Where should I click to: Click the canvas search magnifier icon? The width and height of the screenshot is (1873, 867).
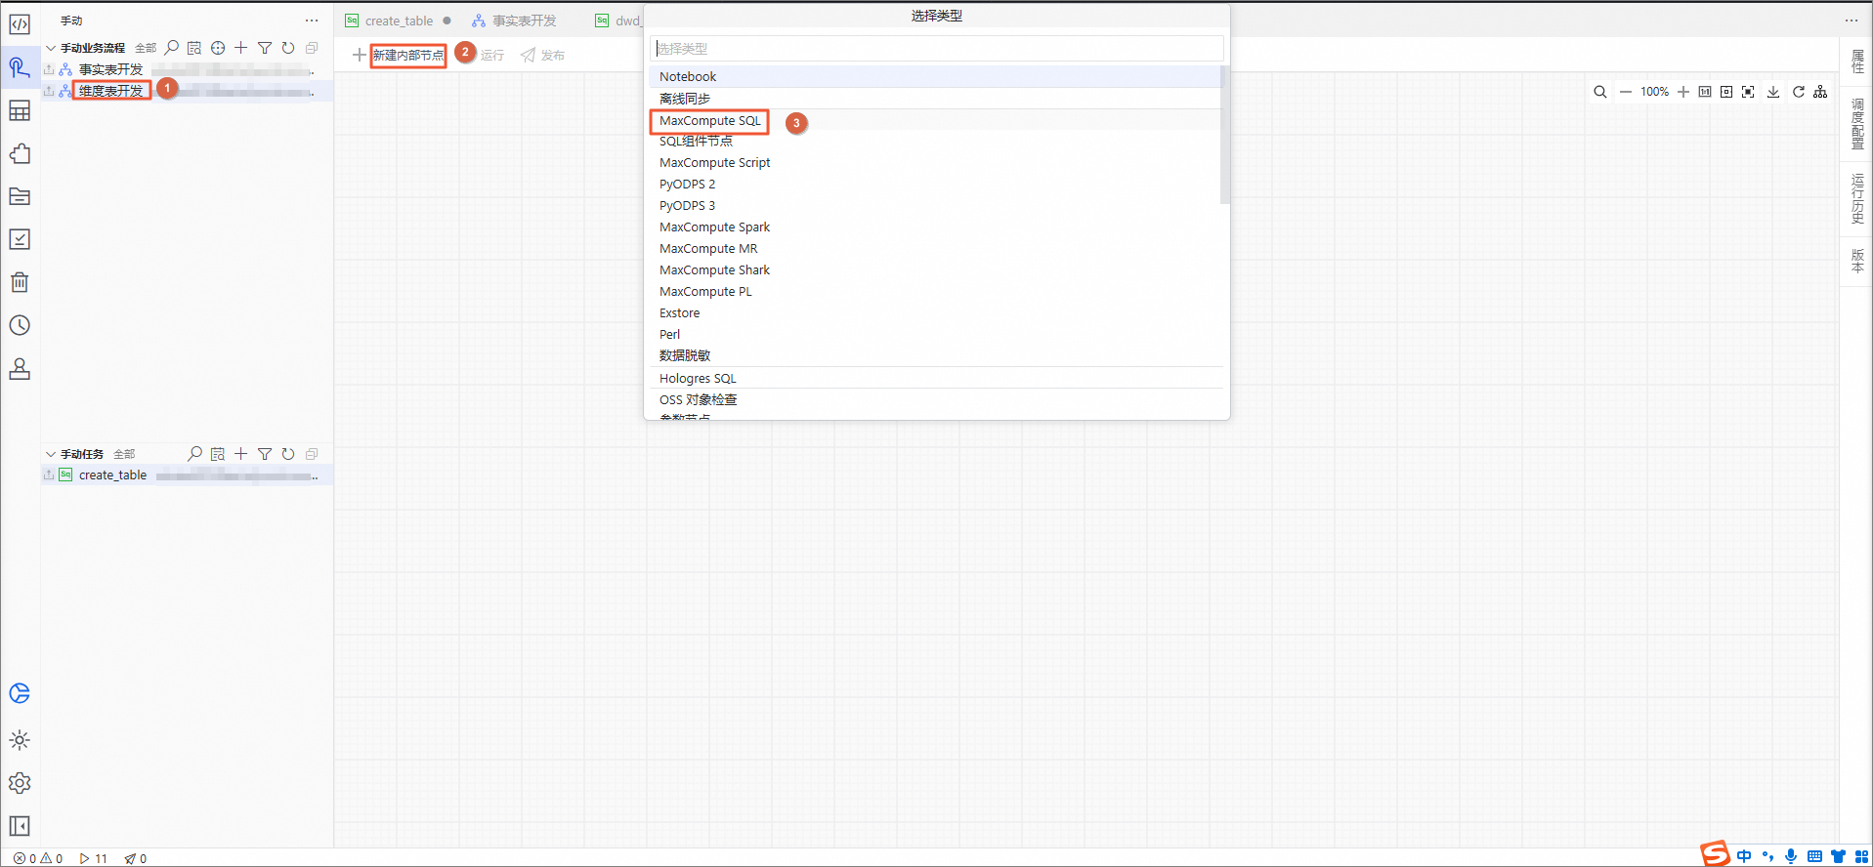(1600, 92)
